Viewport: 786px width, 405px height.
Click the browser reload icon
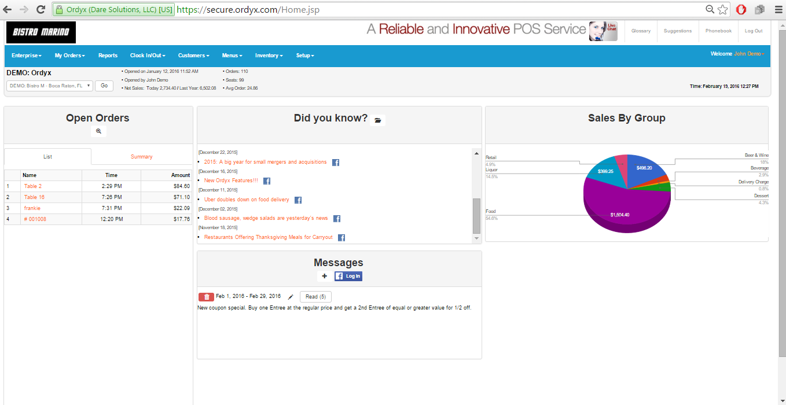point(41,9)
